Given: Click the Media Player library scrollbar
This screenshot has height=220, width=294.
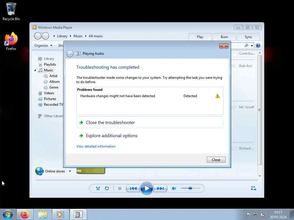Looking at the screenshot, I should click(260, 110).
